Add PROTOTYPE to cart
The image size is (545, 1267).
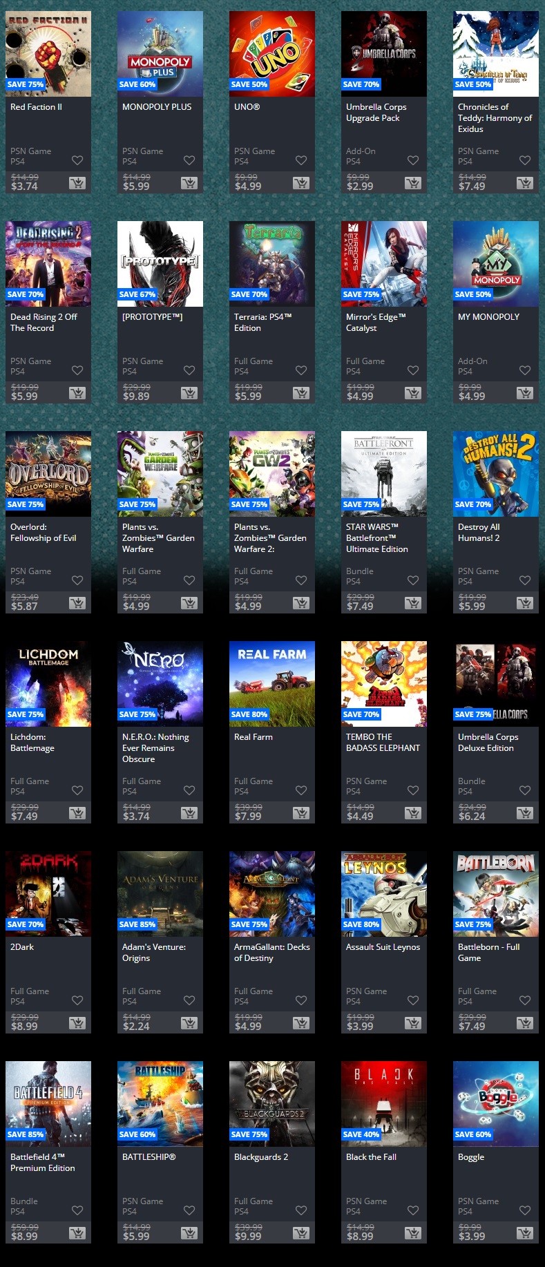189,393
